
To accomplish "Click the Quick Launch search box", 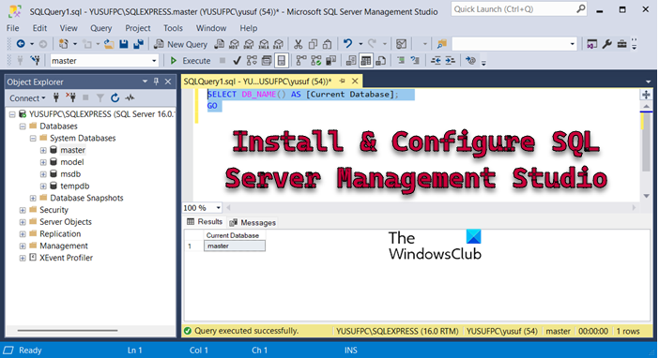I will (518, 8).
